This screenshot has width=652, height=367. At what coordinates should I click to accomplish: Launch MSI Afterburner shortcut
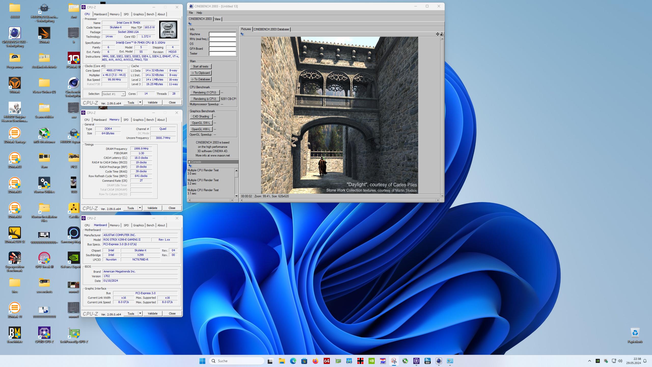coord(44,135)
